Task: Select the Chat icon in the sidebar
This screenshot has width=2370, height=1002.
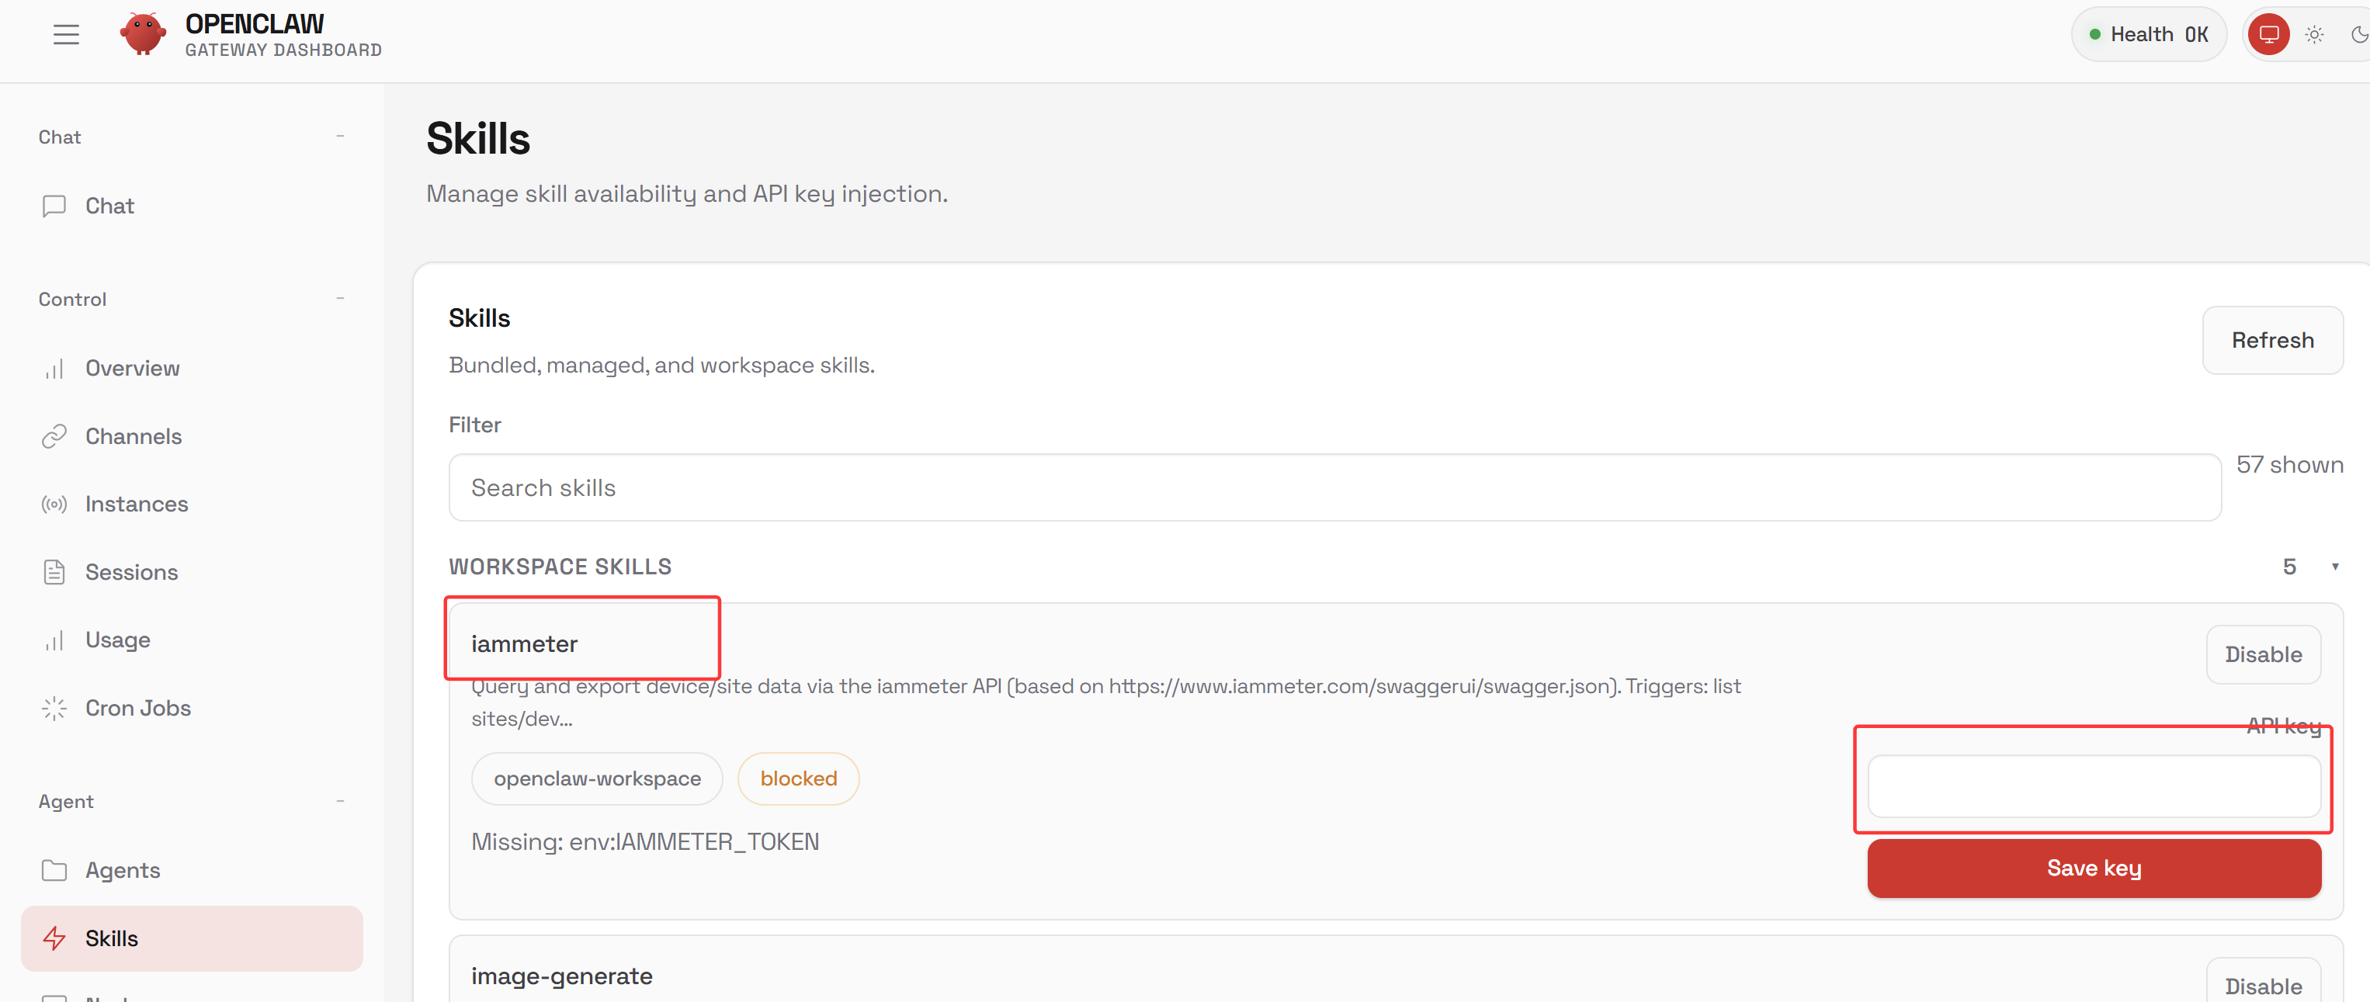Action: point(54,205)
